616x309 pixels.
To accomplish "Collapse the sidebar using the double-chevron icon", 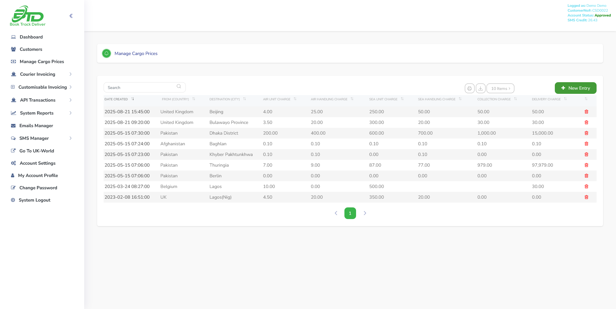I will tap(71, 16).
